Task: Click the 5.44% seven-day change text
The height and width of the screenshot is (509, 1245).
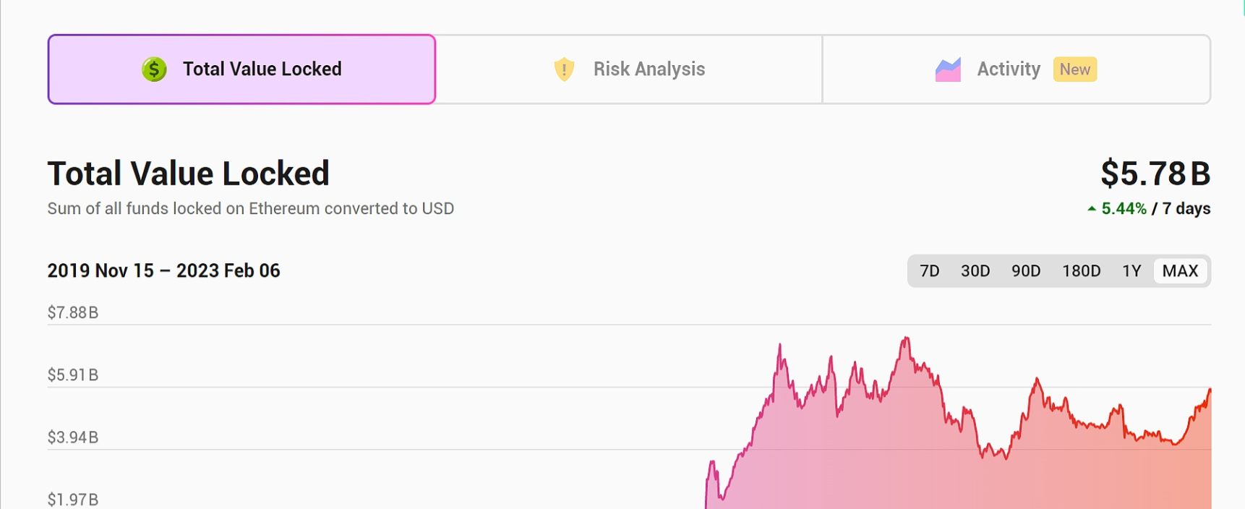Action: (1124, 209)
